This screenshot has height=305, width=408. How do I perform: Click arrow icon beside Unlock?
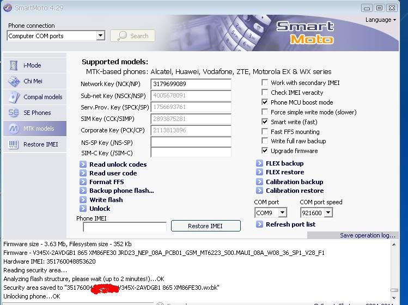click(x=83, y=208)
